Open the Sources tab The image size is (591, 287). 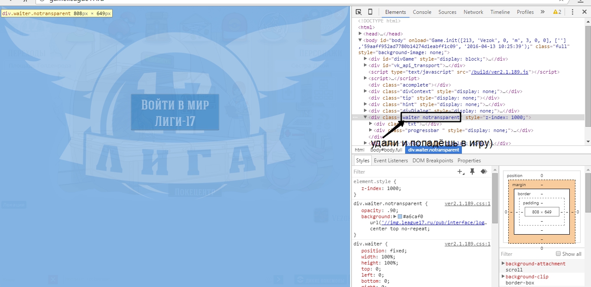(x=448, y=12)
